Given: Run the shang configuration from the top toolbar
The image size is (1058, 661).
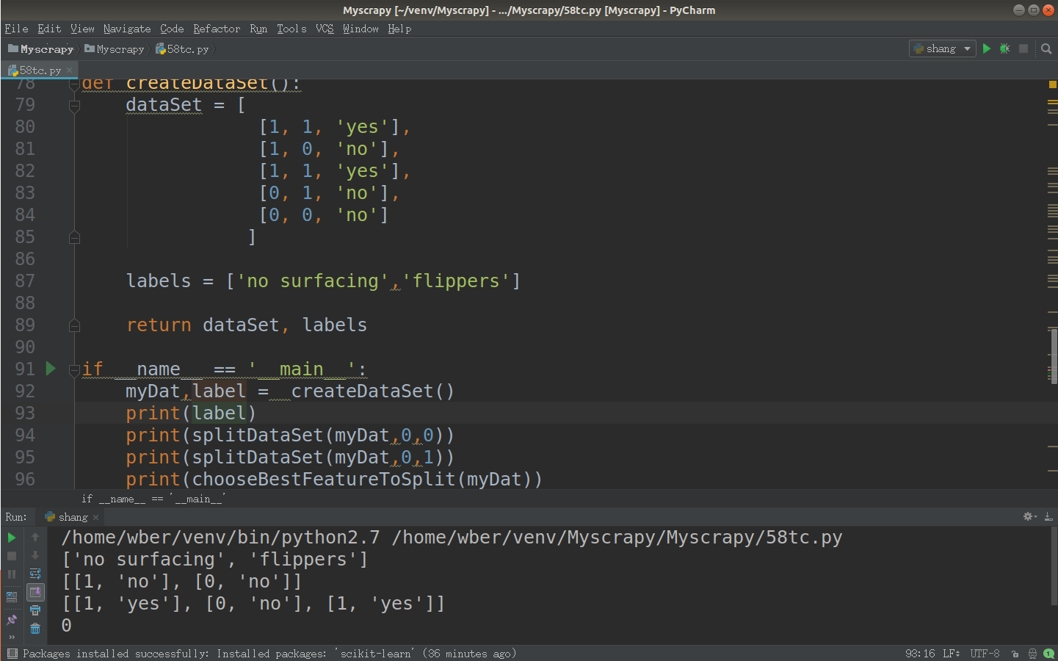Looking at the screenshot, I should [x=987, y=48].
